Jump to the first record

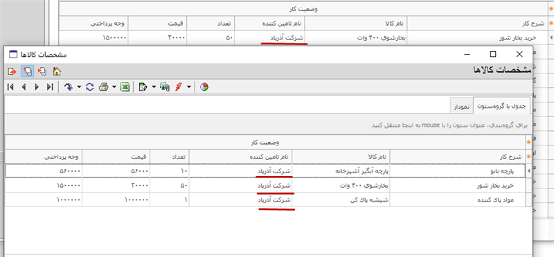(x=10, y=87)
